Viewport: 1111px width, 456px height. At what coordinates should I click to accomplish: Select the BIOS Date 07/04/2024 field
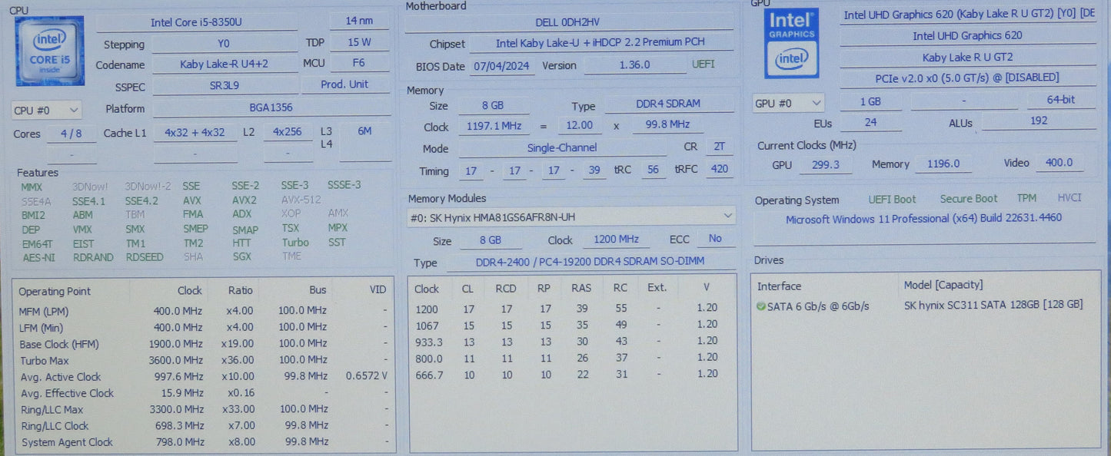[x=501, y=67]
